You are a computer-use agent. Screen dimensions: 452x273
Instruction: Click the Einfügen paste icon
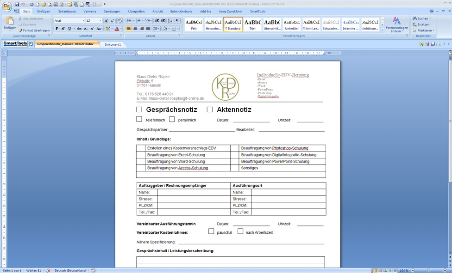(10, 22)
